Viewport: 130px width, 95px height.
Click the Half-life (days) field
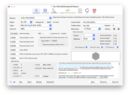coord(14,34)
